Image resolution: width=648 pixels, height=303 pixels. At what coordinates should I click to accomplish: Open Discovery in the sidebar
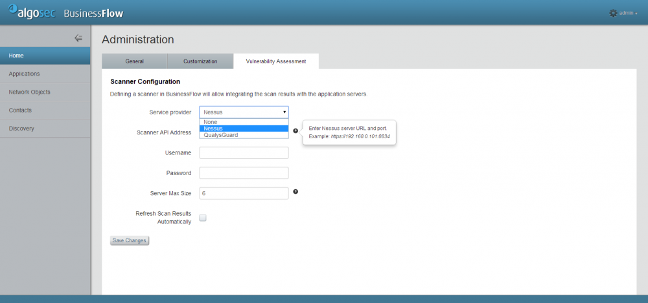click(45, 128)
